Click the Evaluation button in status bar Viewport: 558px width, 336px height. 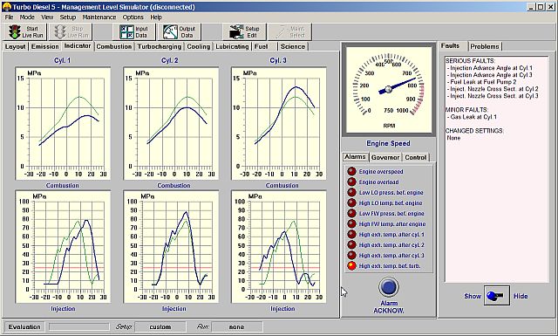tap(24, 326)
